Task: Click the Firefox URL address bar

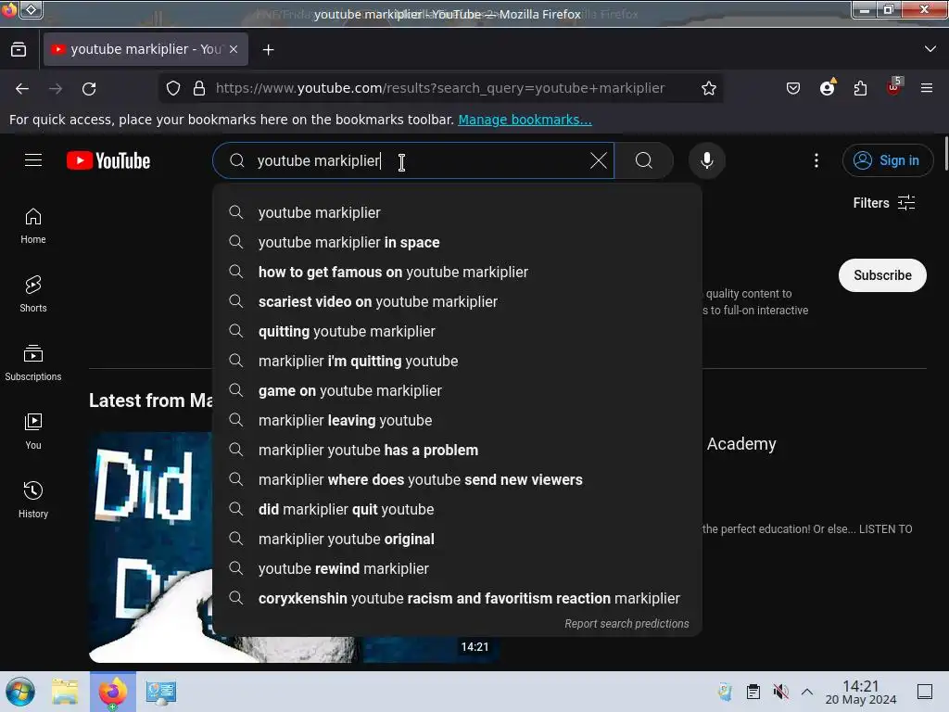Action: [440, 88]
